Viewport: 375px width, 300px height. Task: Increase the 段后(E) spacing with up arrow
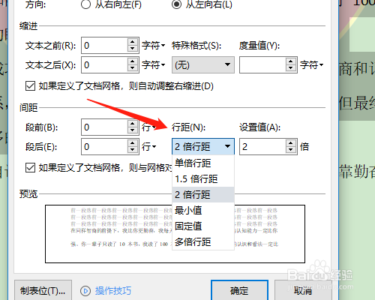133,142
